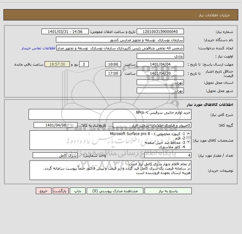242x234 pixels.
Task: Click price validity date 1401/04/30
Action: pyautogui.click(x=160, y=73)
